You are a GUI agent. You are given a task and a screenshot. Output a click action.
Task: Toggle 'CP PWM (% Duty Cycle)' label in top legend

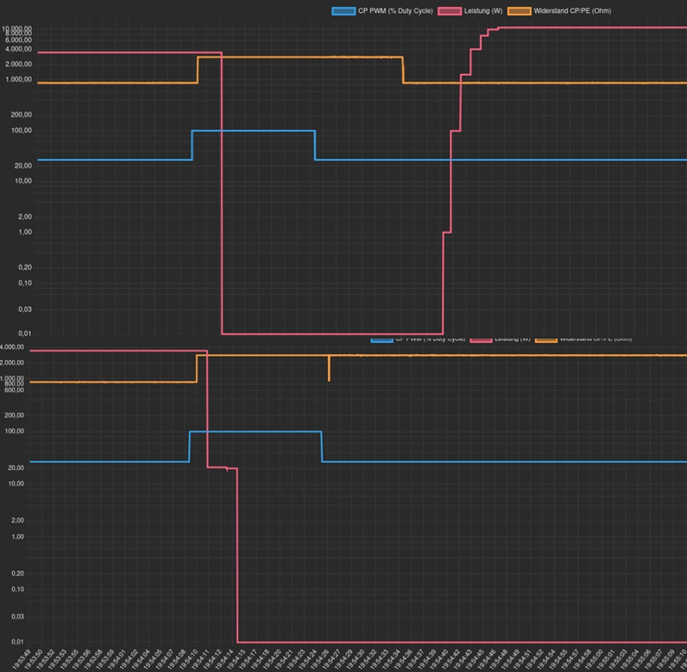(x=395, y=11)
